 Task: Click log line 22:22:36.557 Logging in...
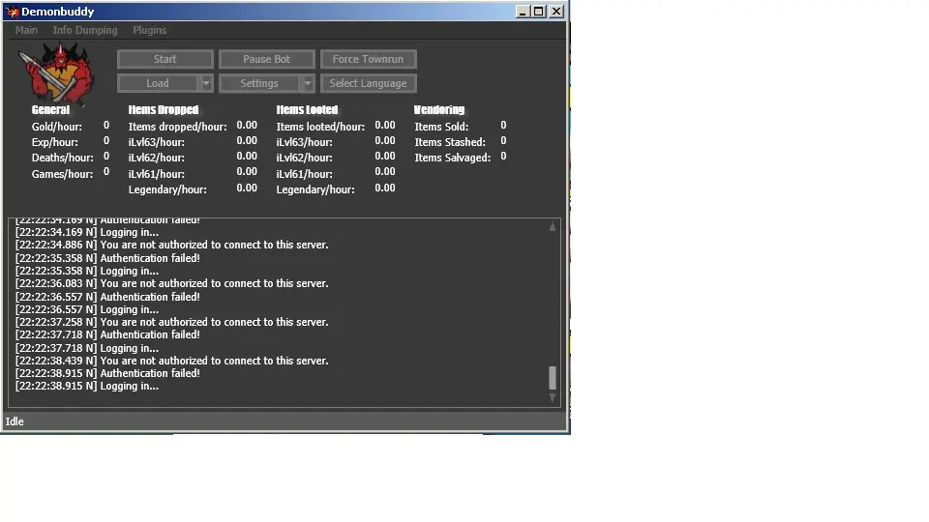click(x=87, y=309)
